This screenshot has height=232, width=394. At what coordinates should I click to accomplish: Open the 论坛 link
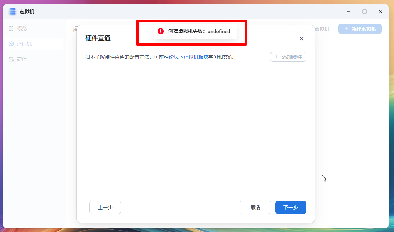coord(174,57)
